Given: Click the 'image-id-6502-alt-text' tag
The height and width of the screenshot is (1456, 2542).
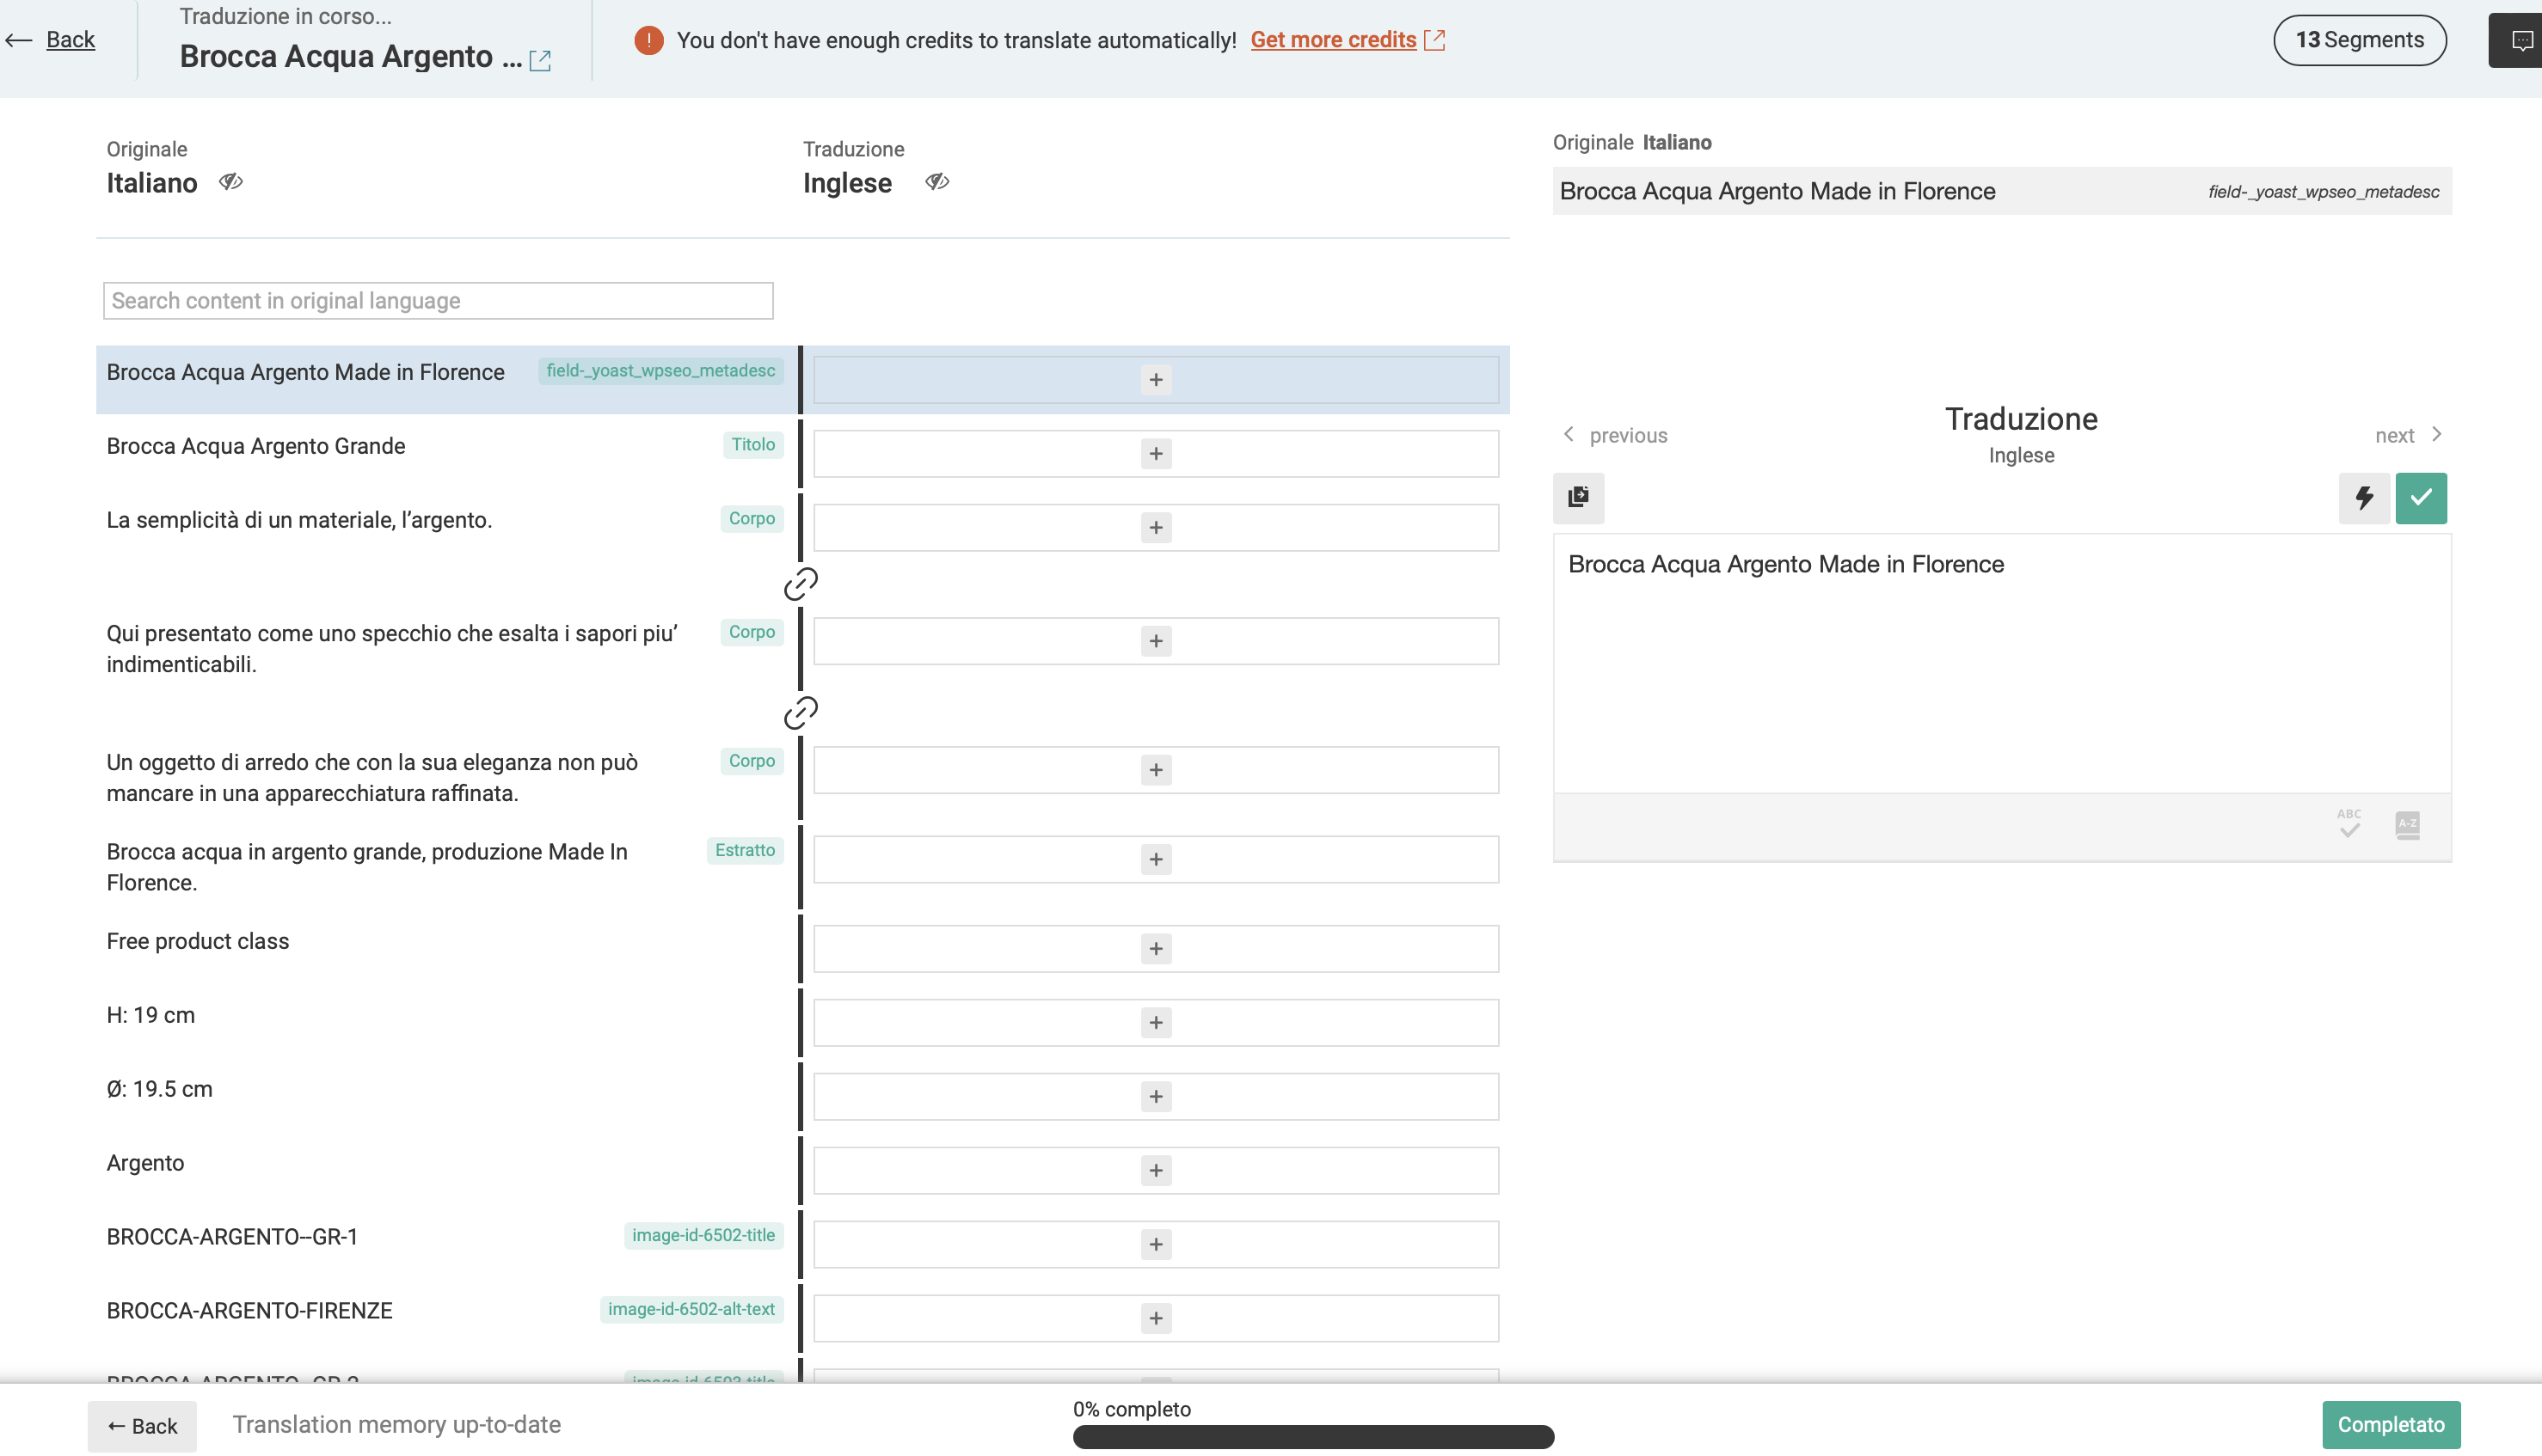Looking at the screenshot, I should point(691,1310).
